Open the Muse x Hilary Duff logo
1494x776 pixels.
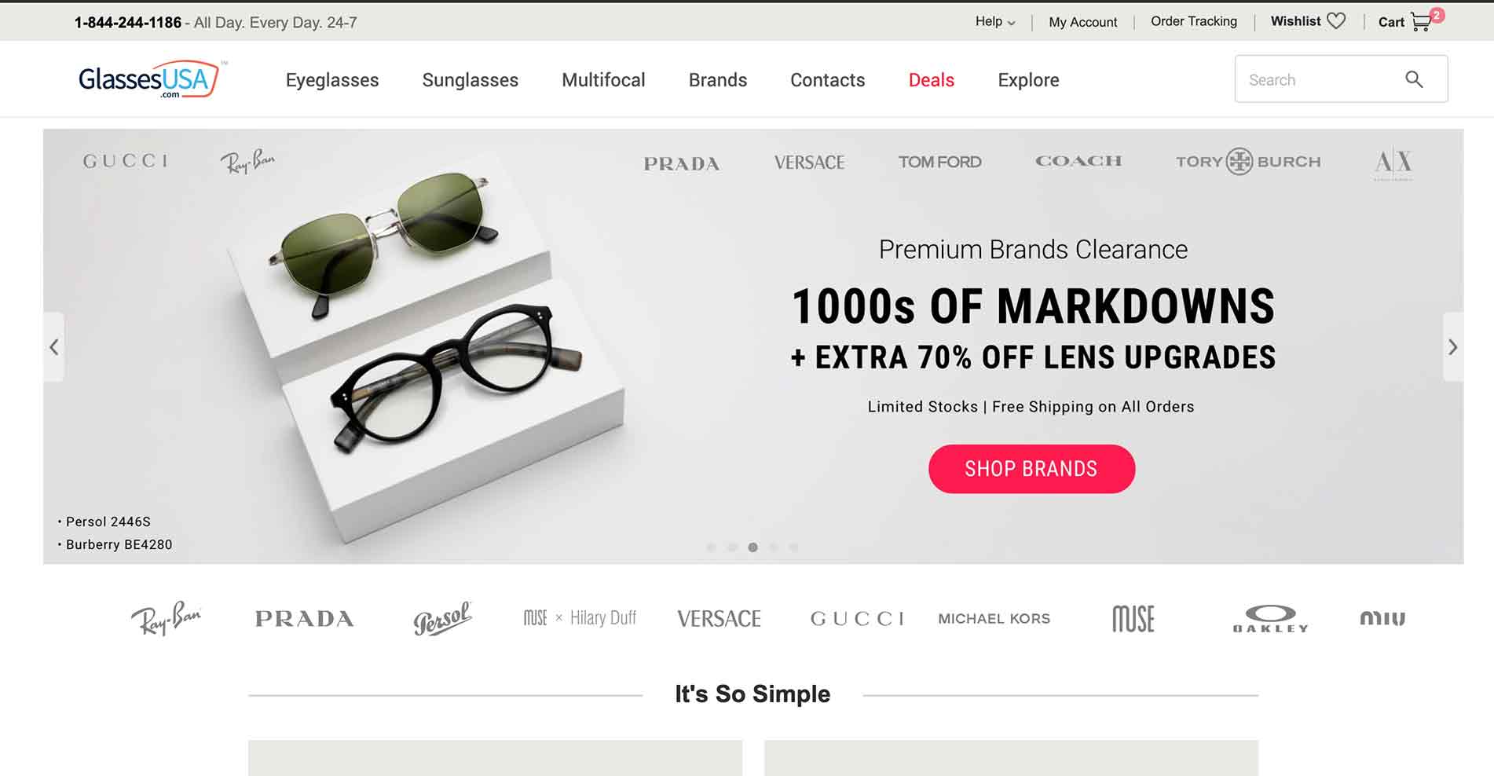(x=580, y=618)
